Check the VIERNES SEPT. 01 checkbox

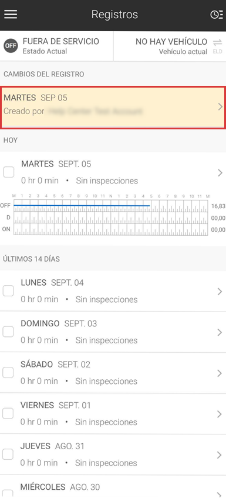pyautogui.click(x=8, y=414)
